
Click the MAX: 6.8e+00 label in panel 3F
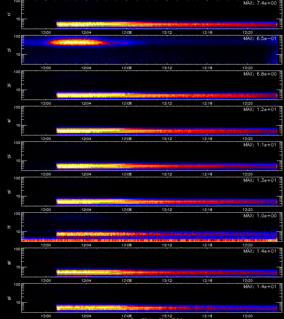click(260, 74)
